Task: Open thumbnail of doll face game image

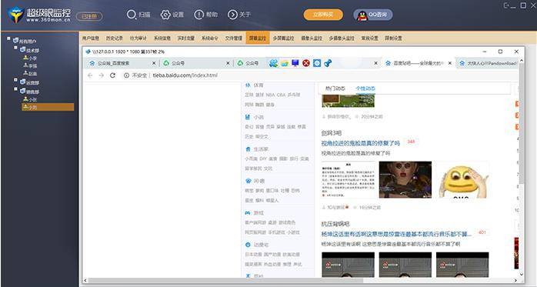Action: 405,180
